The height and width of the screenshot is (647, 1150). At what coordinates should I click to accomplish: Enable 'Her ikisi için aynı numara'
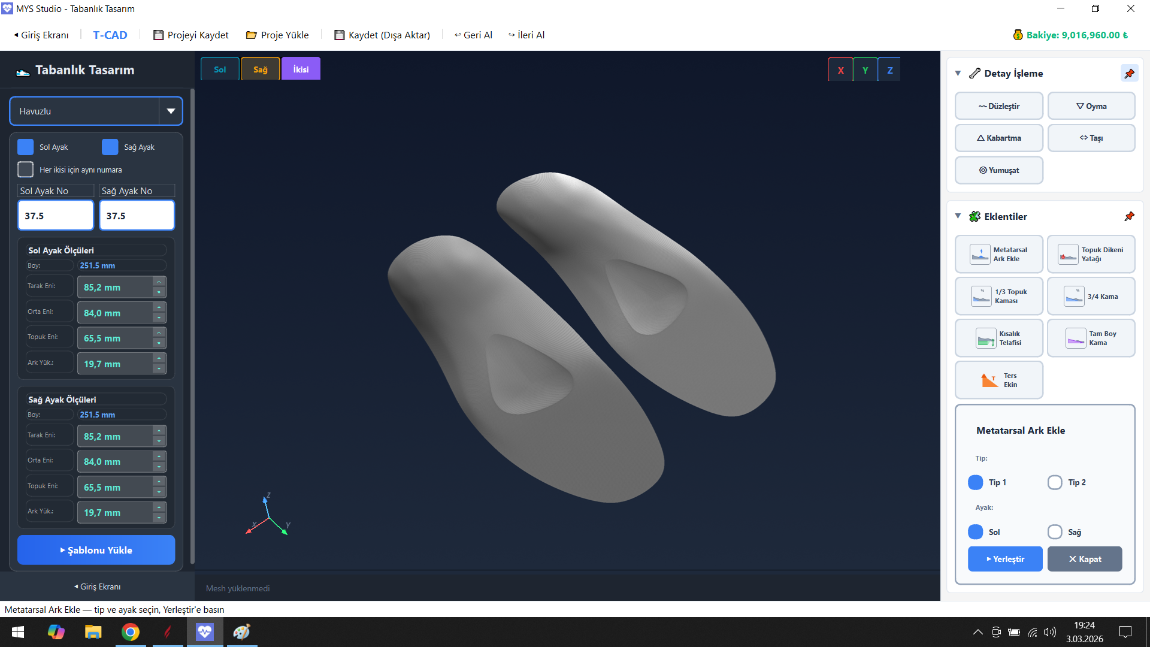pyautogui.click(x=25, y=170)
